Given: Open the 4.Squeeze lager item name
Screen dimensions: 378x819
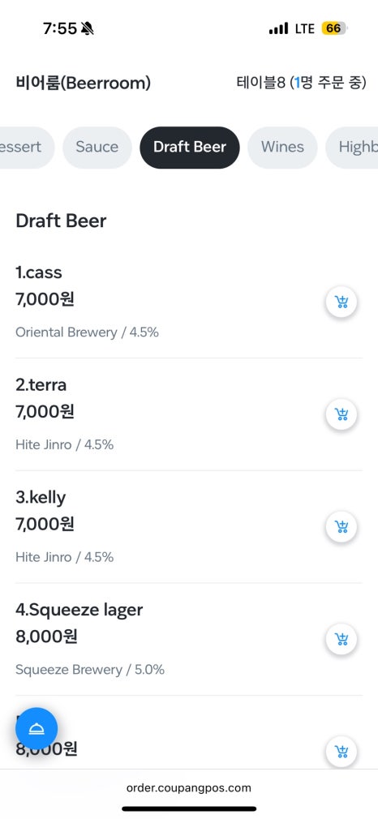Looking at the screenshot, I should click(x=79, y=610).
